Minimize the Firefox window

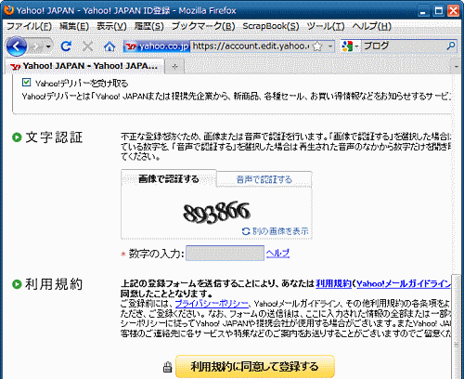tap(423, 11)
